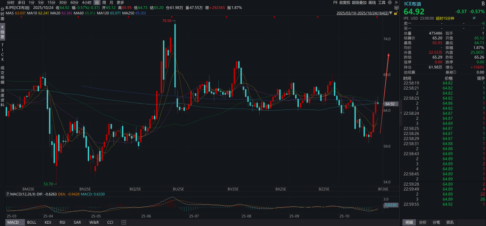
Task: Switch chart to 日 daily period
Action: pyautogui.click(x=96, y=2)
